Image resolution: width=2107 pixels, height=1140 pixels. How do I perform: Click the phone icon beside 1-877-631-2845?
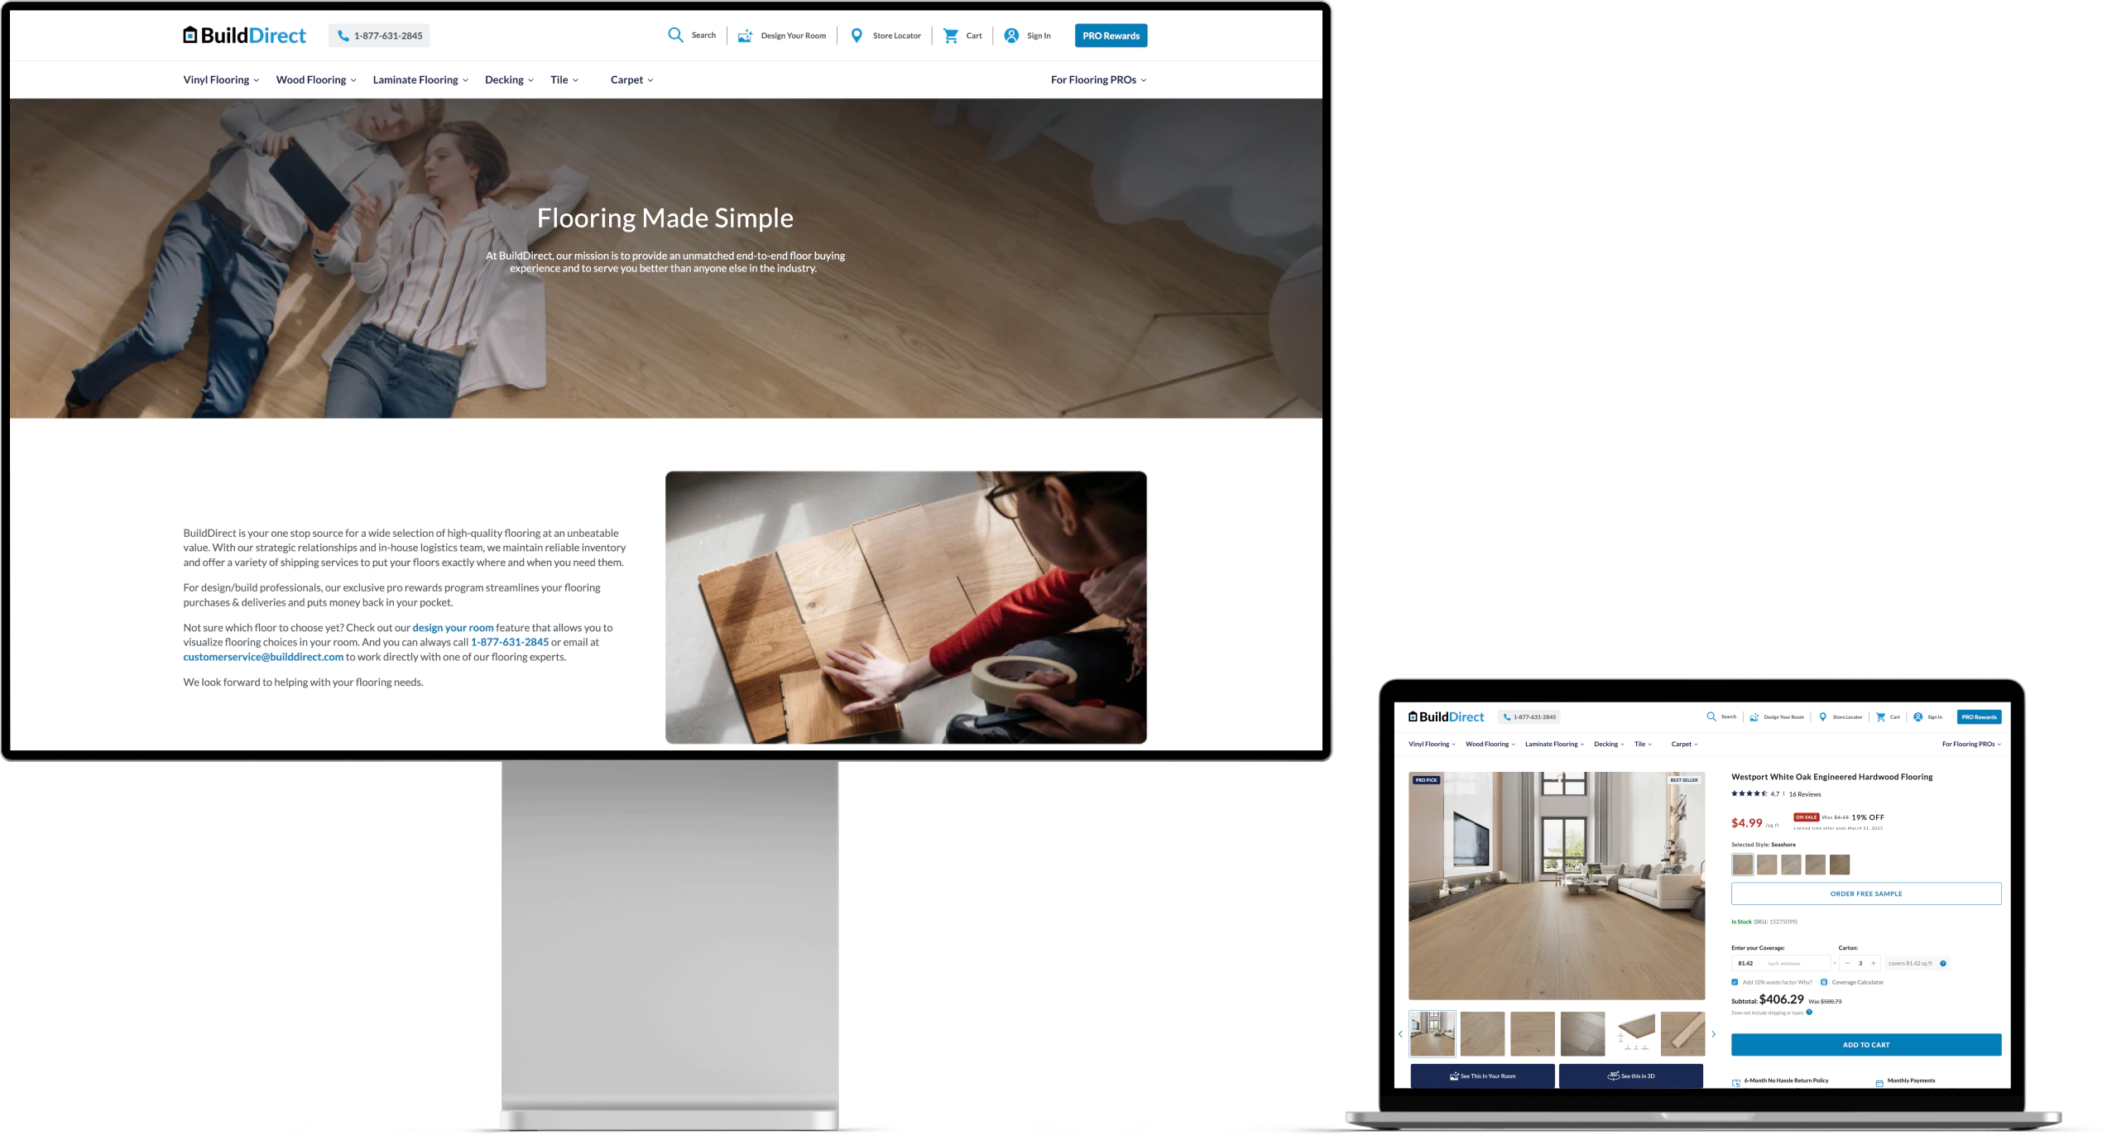click(342, 36)
